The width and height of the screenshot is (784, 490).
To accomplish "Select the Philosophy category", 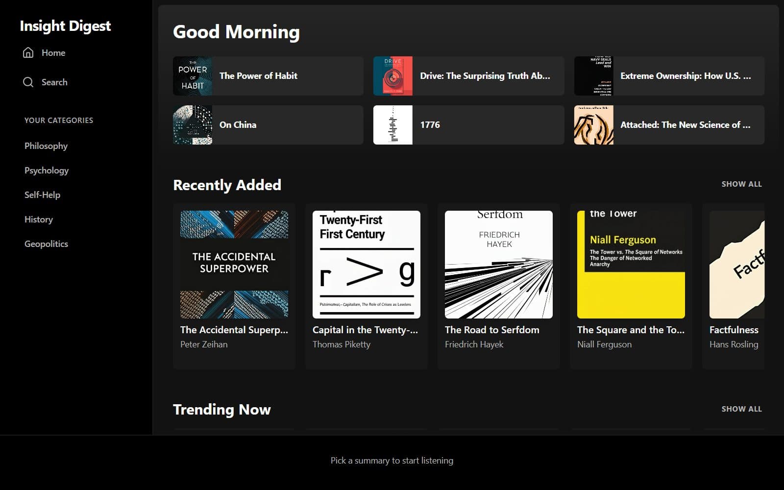I will coord(46,146).
